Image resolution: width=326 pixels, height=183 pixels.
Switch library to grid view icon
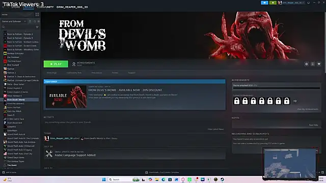pyautogui.click(x=37, y=15)
